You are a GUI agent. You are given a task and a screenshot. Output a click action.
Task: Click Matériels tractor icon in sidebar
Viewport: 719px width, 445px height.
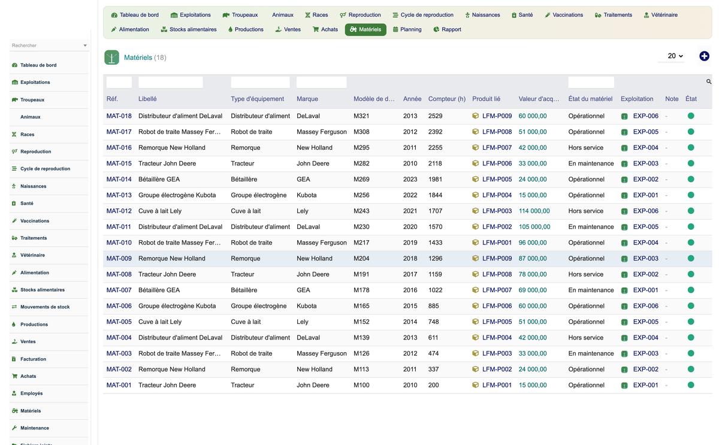click(14, 411)
